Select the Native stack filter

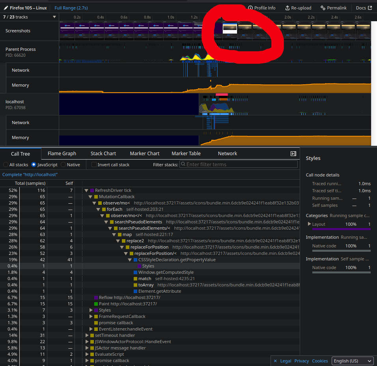(x=63, y=165)
